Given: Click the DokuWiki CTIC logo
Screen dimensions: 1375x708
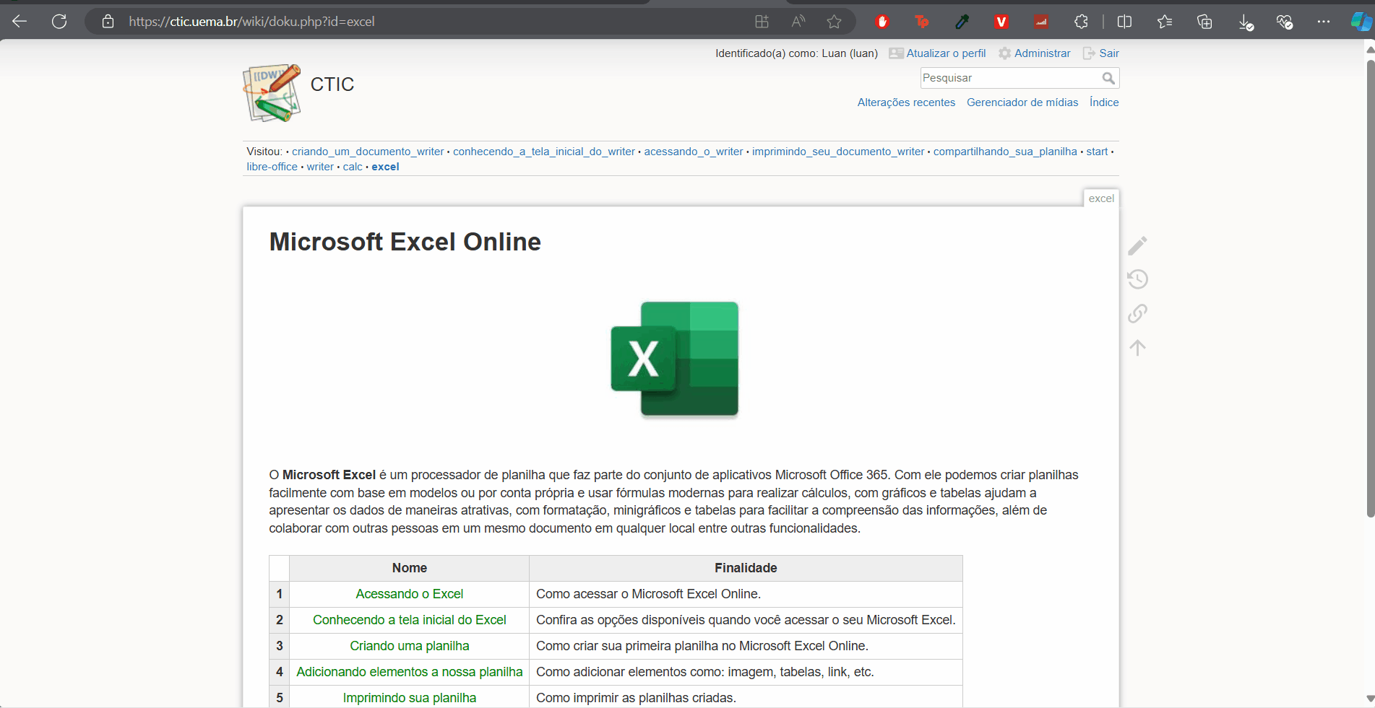Looking at the screenshot, I should point(272,92).
